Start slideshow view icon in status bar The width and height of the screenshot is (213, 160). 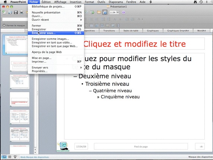15,157
